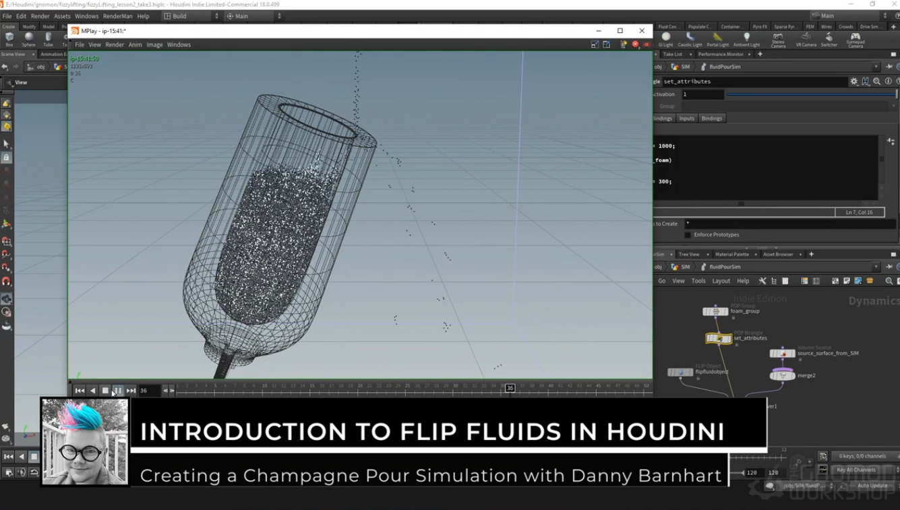Open the network editor Layout menu
Viewport: 900px width, 510px height.
pos(721,281)
